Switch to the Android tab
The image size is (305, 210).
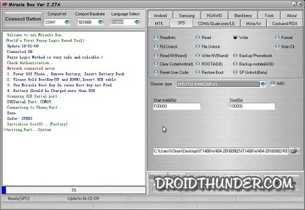[x=160, y=15]
